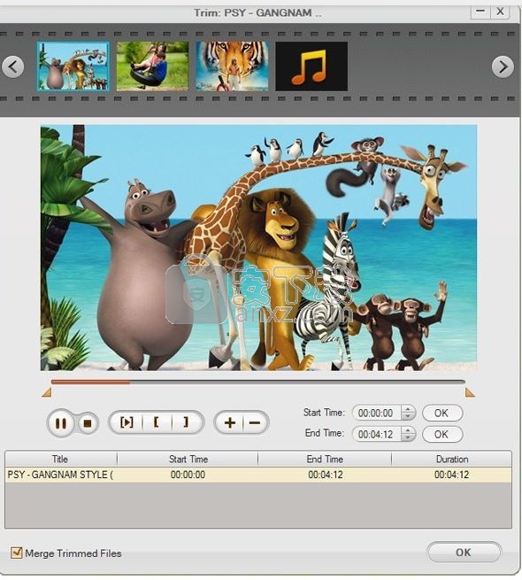Set trim start with left bracket
Viewport: 522px width, 580px height.
(157, 422)
